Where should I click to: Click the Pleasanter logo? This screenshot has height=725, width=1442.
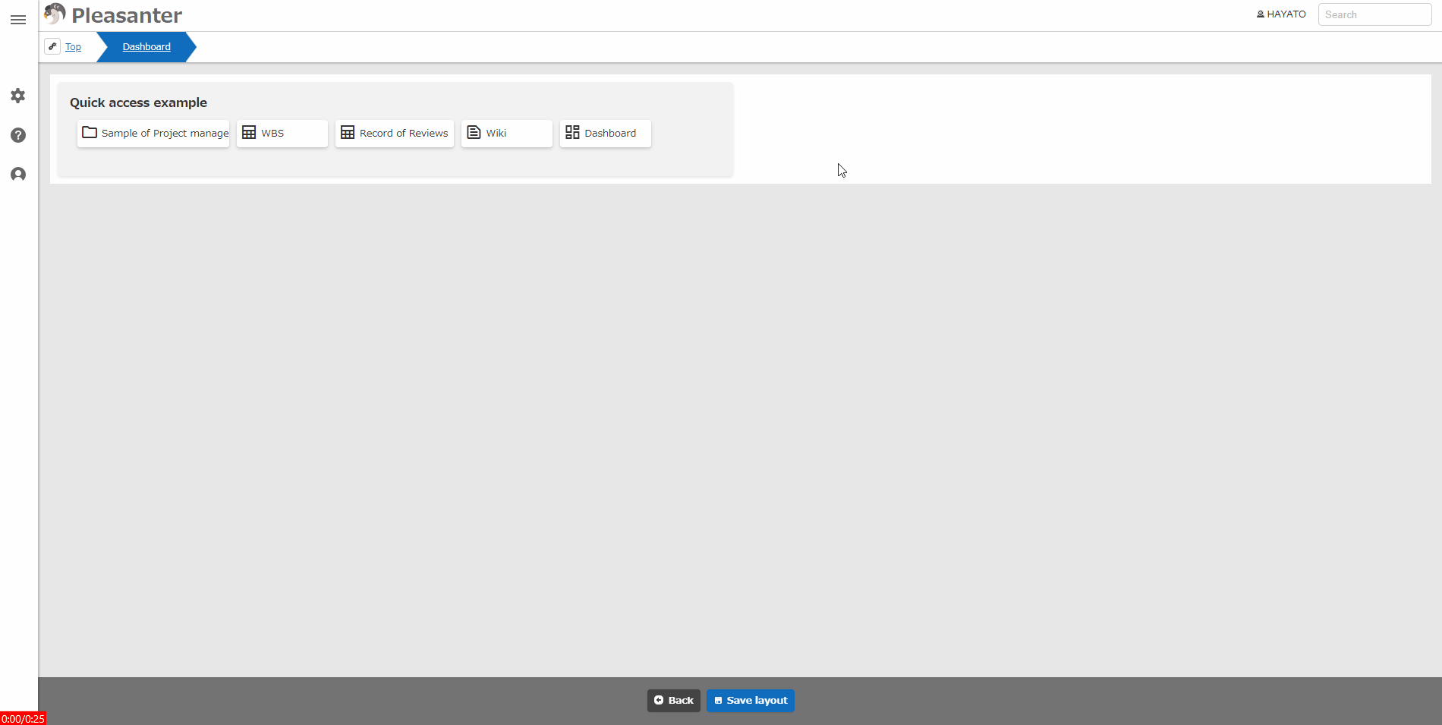click(x=113, y=15)
